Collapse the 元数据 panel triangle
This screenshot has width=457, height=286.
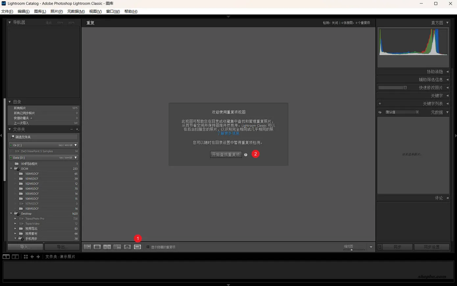click(x=447, y=112)
